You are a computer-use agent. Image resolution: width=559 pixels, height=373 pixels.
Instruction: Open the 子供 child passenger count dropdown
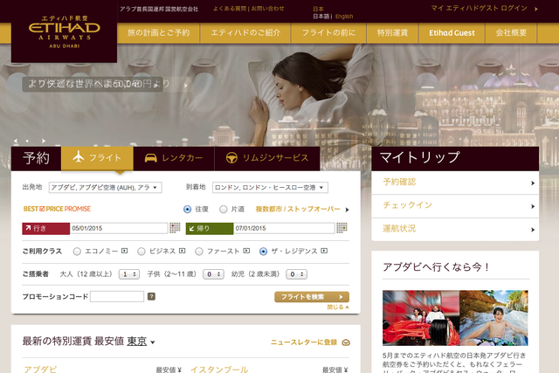213,274
